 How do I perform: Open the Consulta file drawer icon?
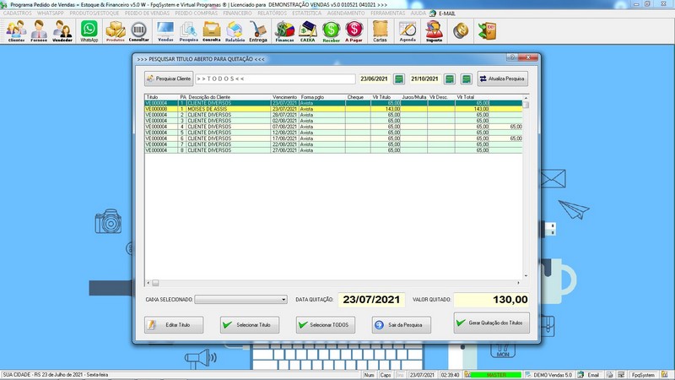[212, 31]
